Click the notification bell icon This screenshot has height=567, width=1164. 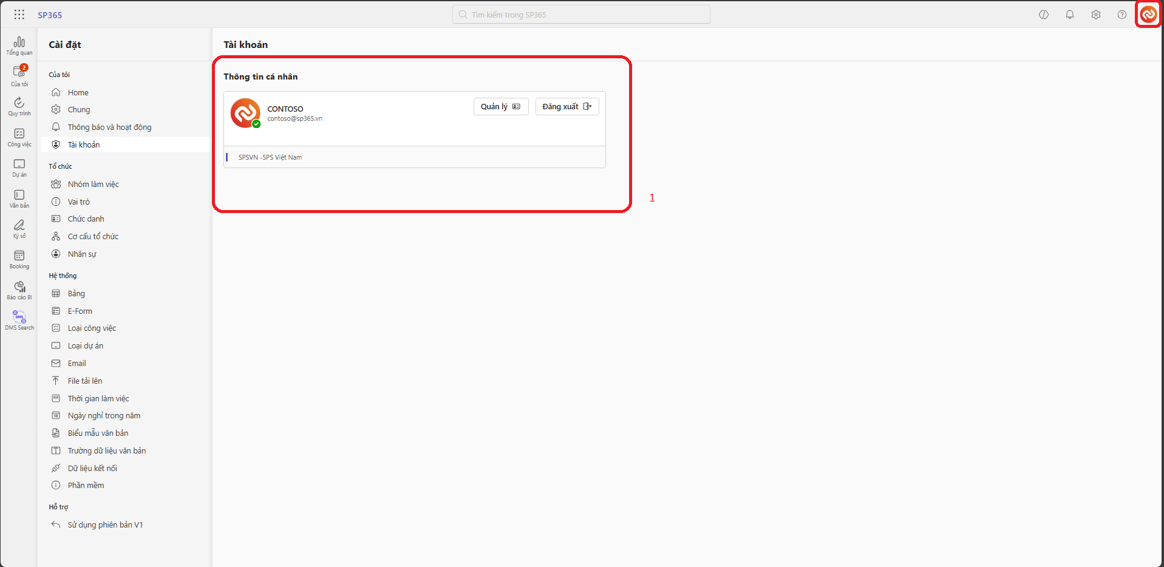coord(1069,15)
